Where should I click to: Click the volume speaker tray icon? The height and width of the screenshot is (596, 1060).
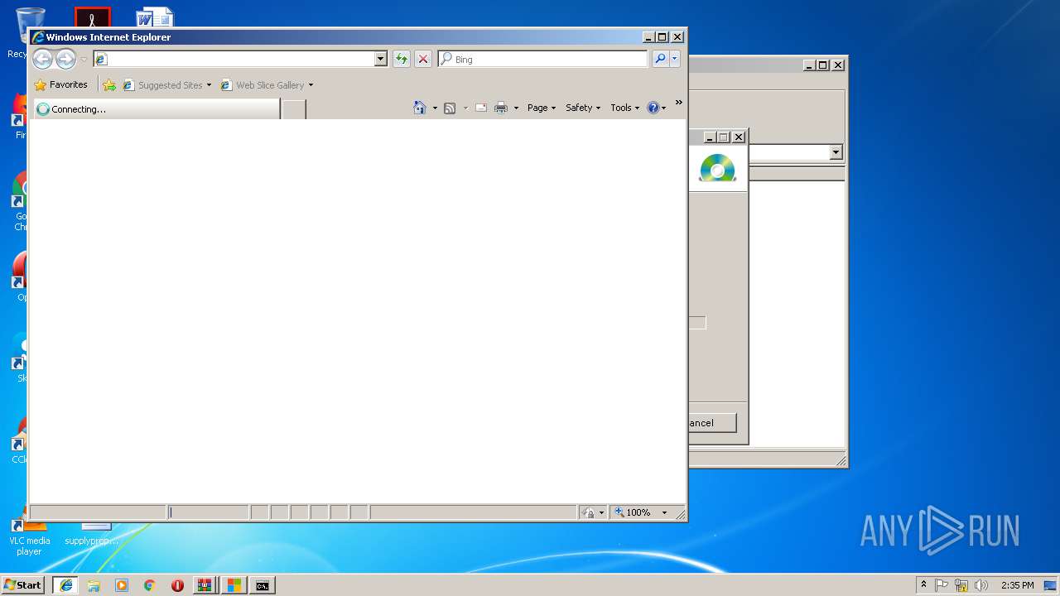point(981,585)
